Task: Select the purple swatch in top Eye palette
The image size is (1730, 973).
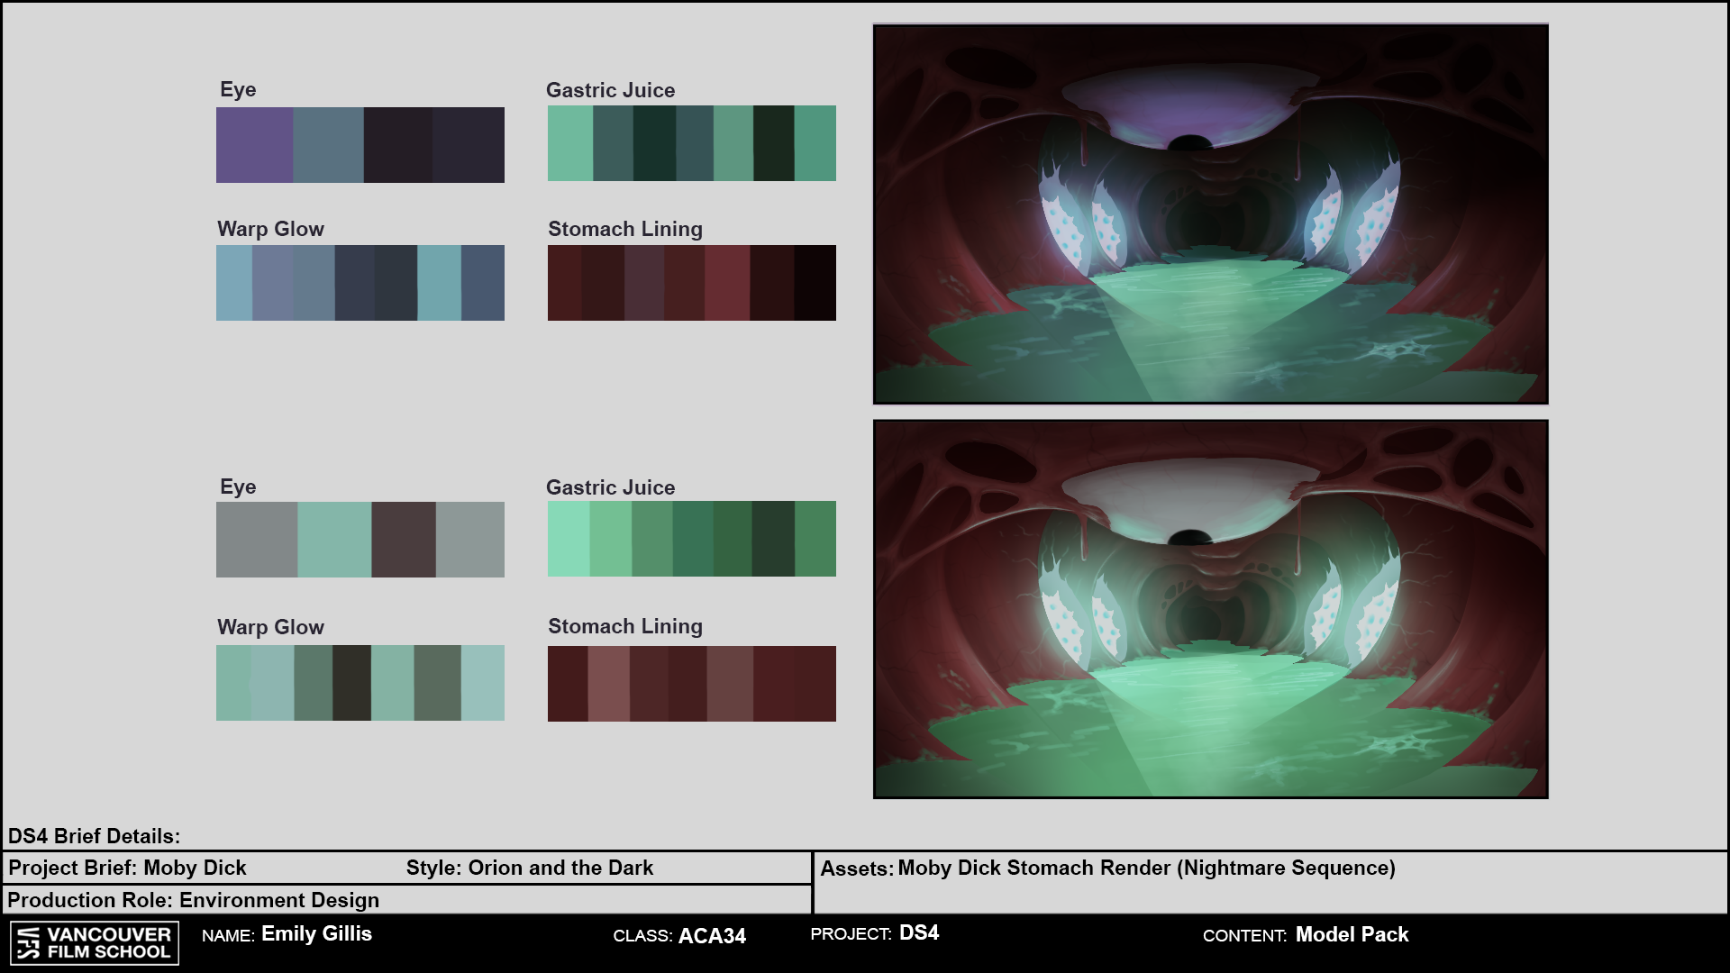Action: (254, 145)
